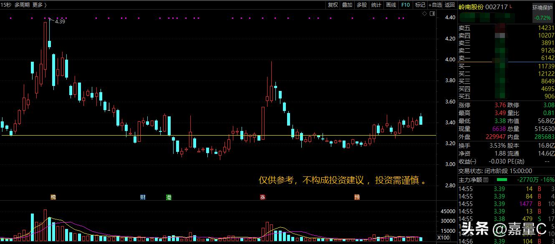
Task: Open the 统计 statistics menu
Action: tap(376, 5)
